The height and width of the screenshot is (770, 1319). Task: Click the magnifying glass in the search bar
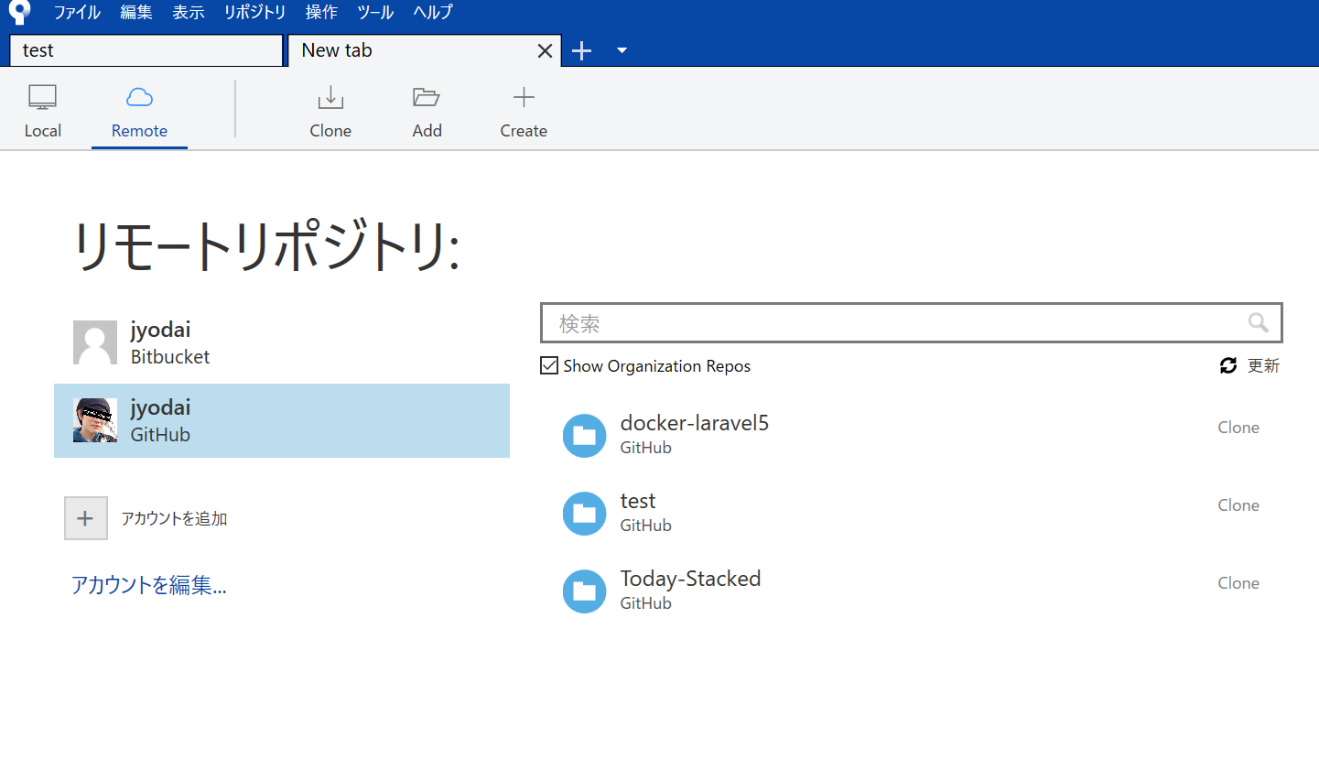tap(1258, 323)
